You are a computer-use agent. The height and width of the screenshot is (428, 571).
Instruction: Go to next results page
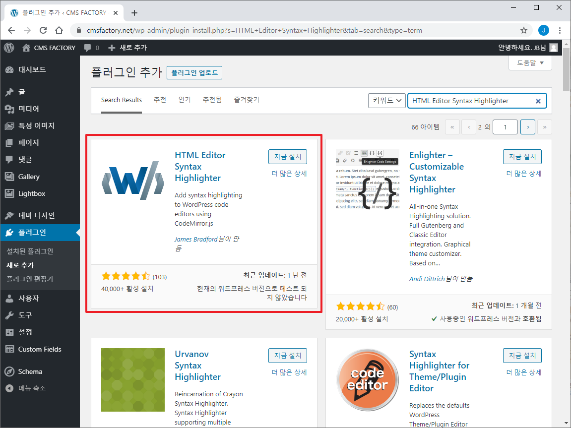coord(528,127)
